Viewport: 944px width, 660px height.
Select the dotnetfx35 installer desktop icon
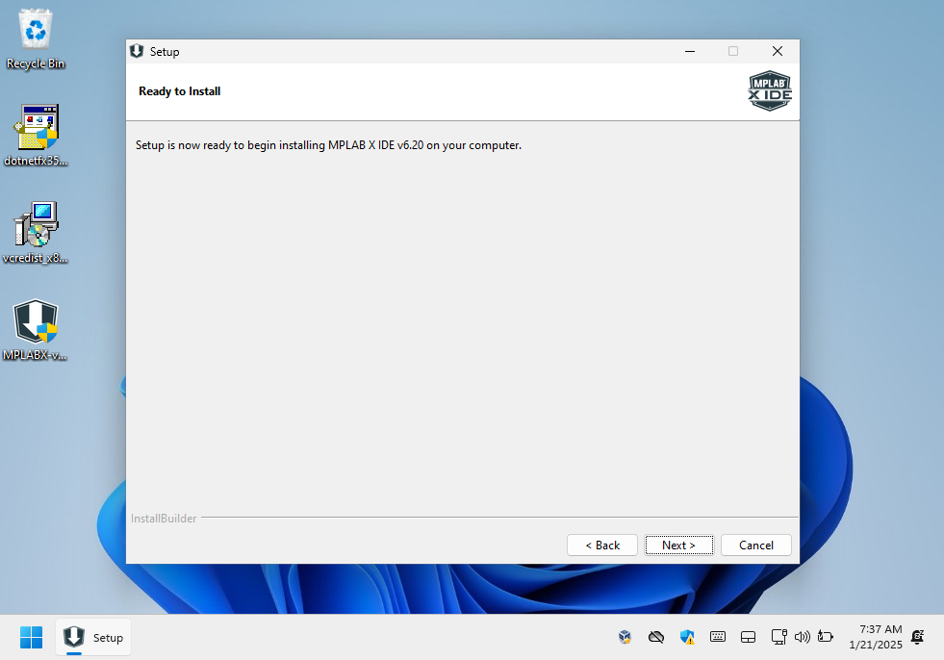[x=36, y=136]
